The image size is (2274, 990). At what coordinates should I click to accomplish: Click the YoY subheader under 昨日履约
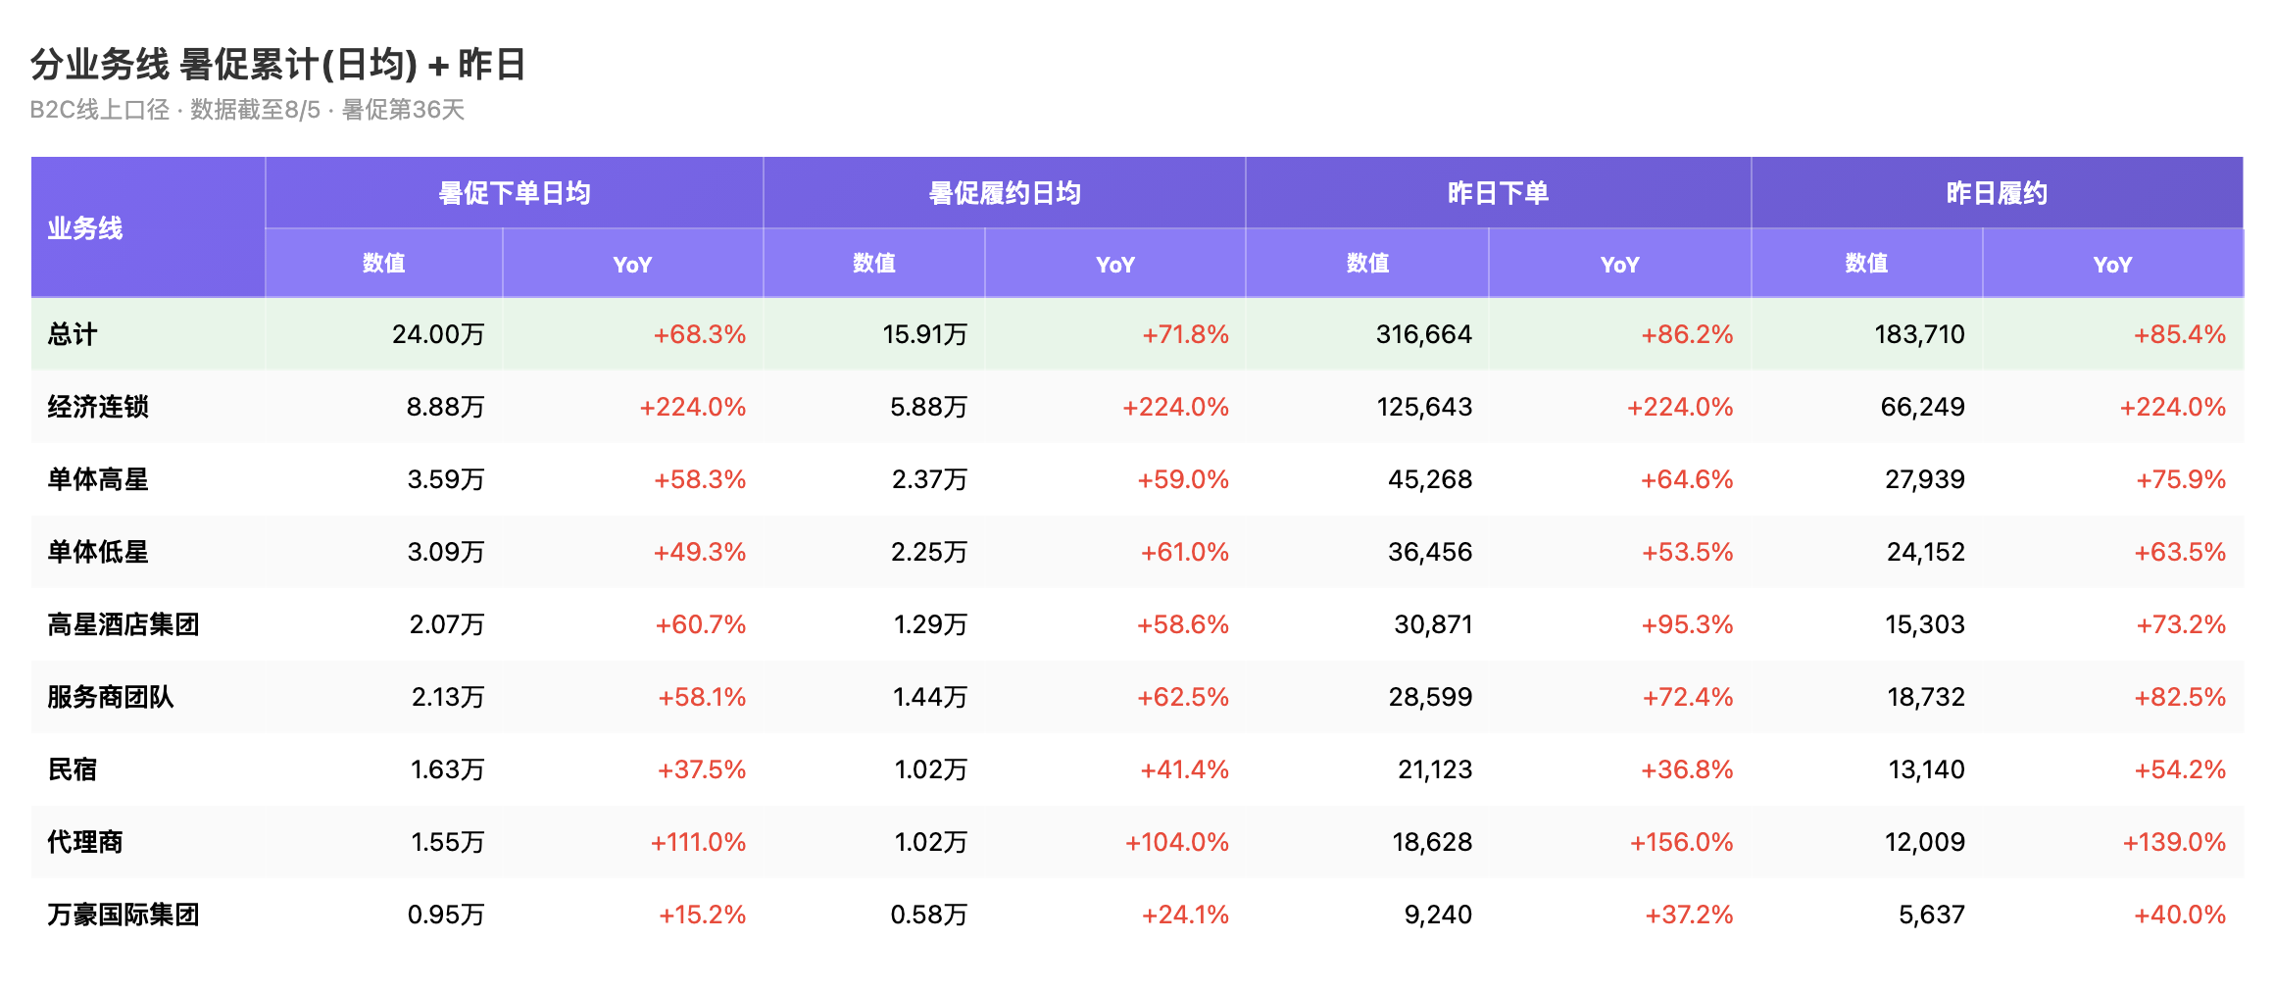coord(2112,264)
